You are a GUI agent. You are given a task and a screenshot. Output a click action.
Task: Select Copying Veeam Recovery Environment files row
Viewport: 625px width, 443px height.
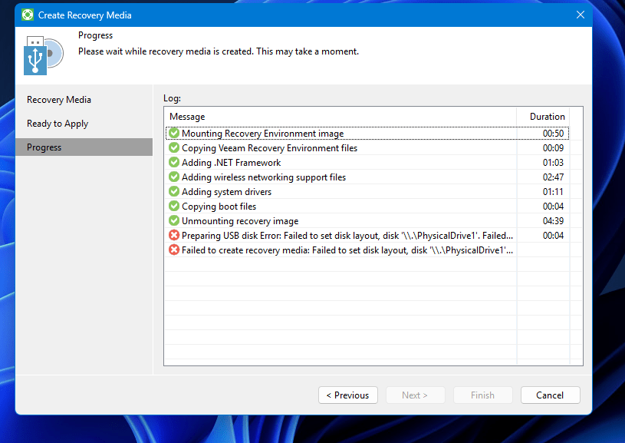[x=269, y=148]
